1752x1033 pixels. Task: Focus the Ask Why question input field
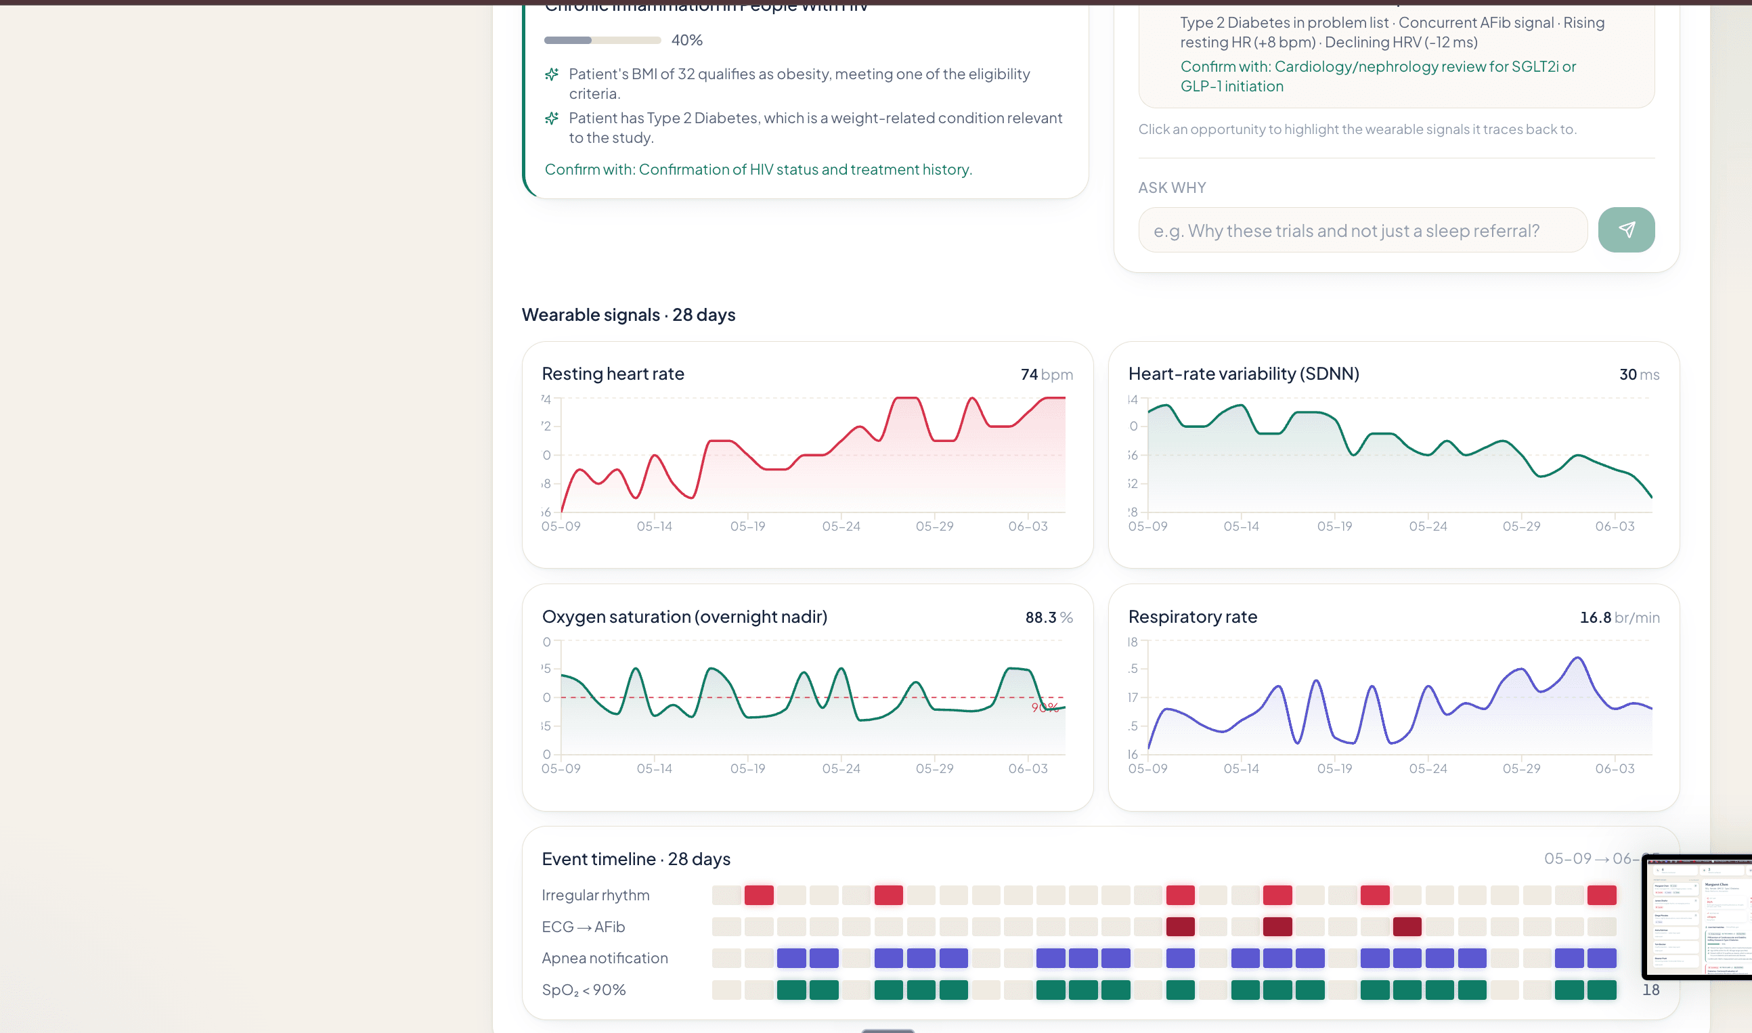pos(1362,229)
